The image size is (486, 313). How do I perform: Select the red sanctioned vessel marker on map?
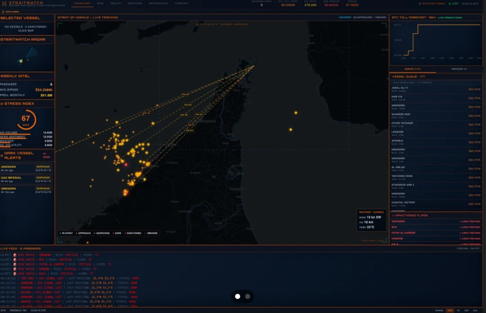pos(126,164)
